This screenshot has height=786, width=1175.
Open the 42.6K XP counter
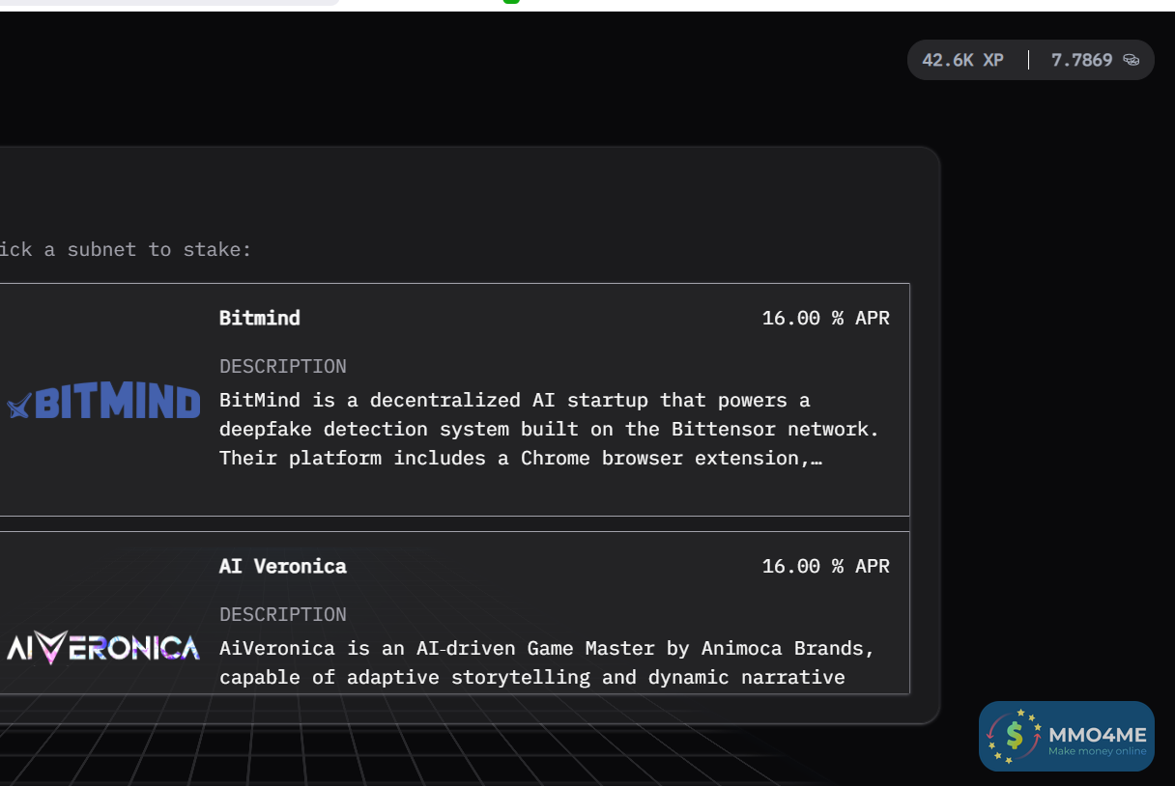tap(962, 60)
